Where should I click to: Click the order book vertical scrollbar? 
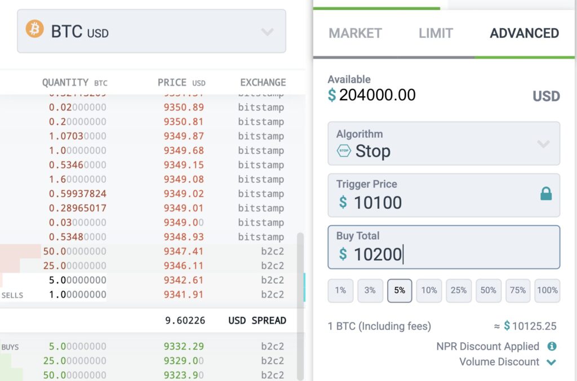coord(300,306)
